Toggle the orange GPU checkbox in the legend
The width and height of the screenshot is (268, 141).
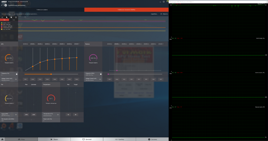pyautogui.click(x=2, y=24)
